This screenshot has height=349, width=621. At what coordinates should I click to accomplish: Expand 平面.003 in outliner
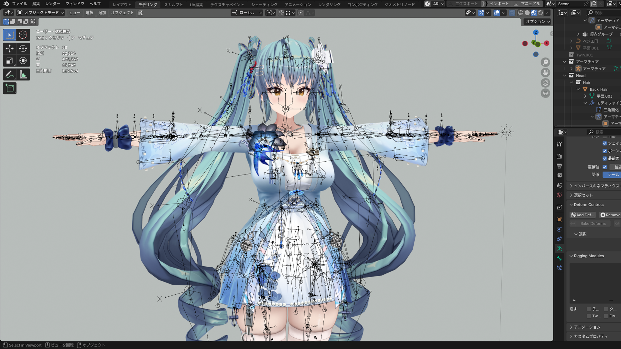585,96
